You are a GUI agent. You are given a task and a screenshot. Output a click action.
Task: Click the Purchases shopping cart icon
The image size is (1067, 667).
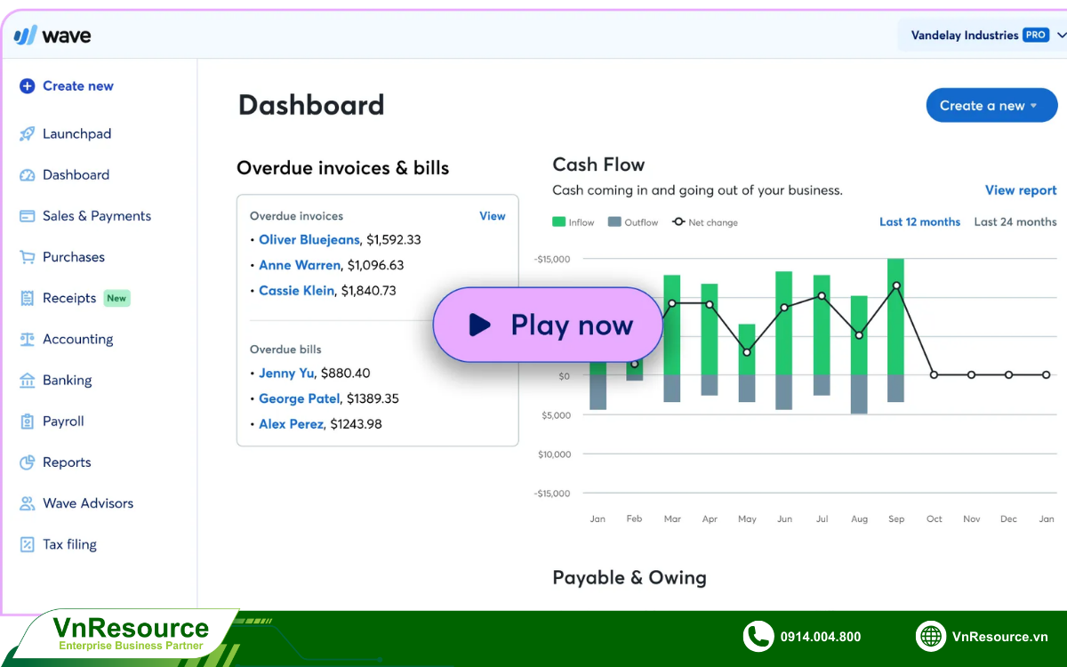(27, 257)
